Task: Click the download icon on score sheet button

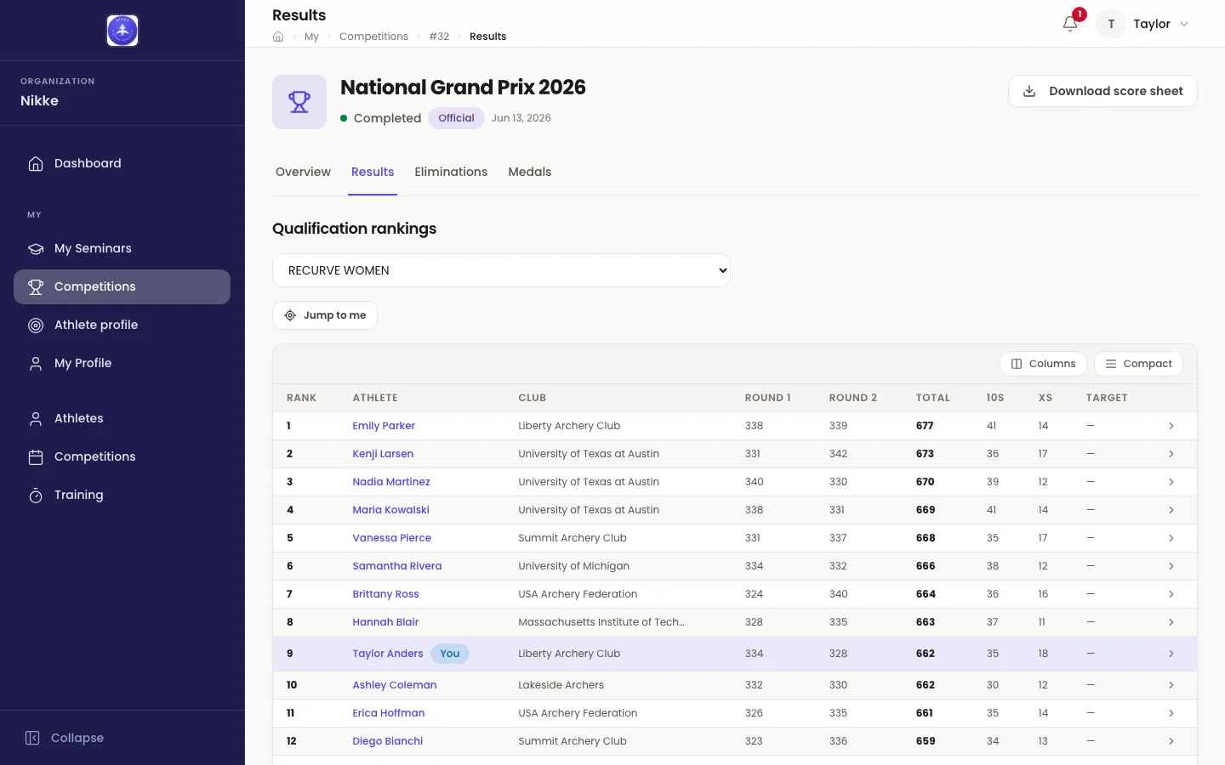Action: (x=1029, y=91)
